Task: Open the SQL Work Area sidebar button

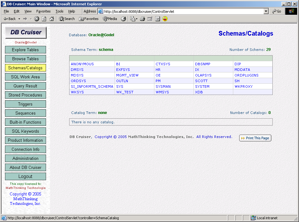Action: click(25, 77)
